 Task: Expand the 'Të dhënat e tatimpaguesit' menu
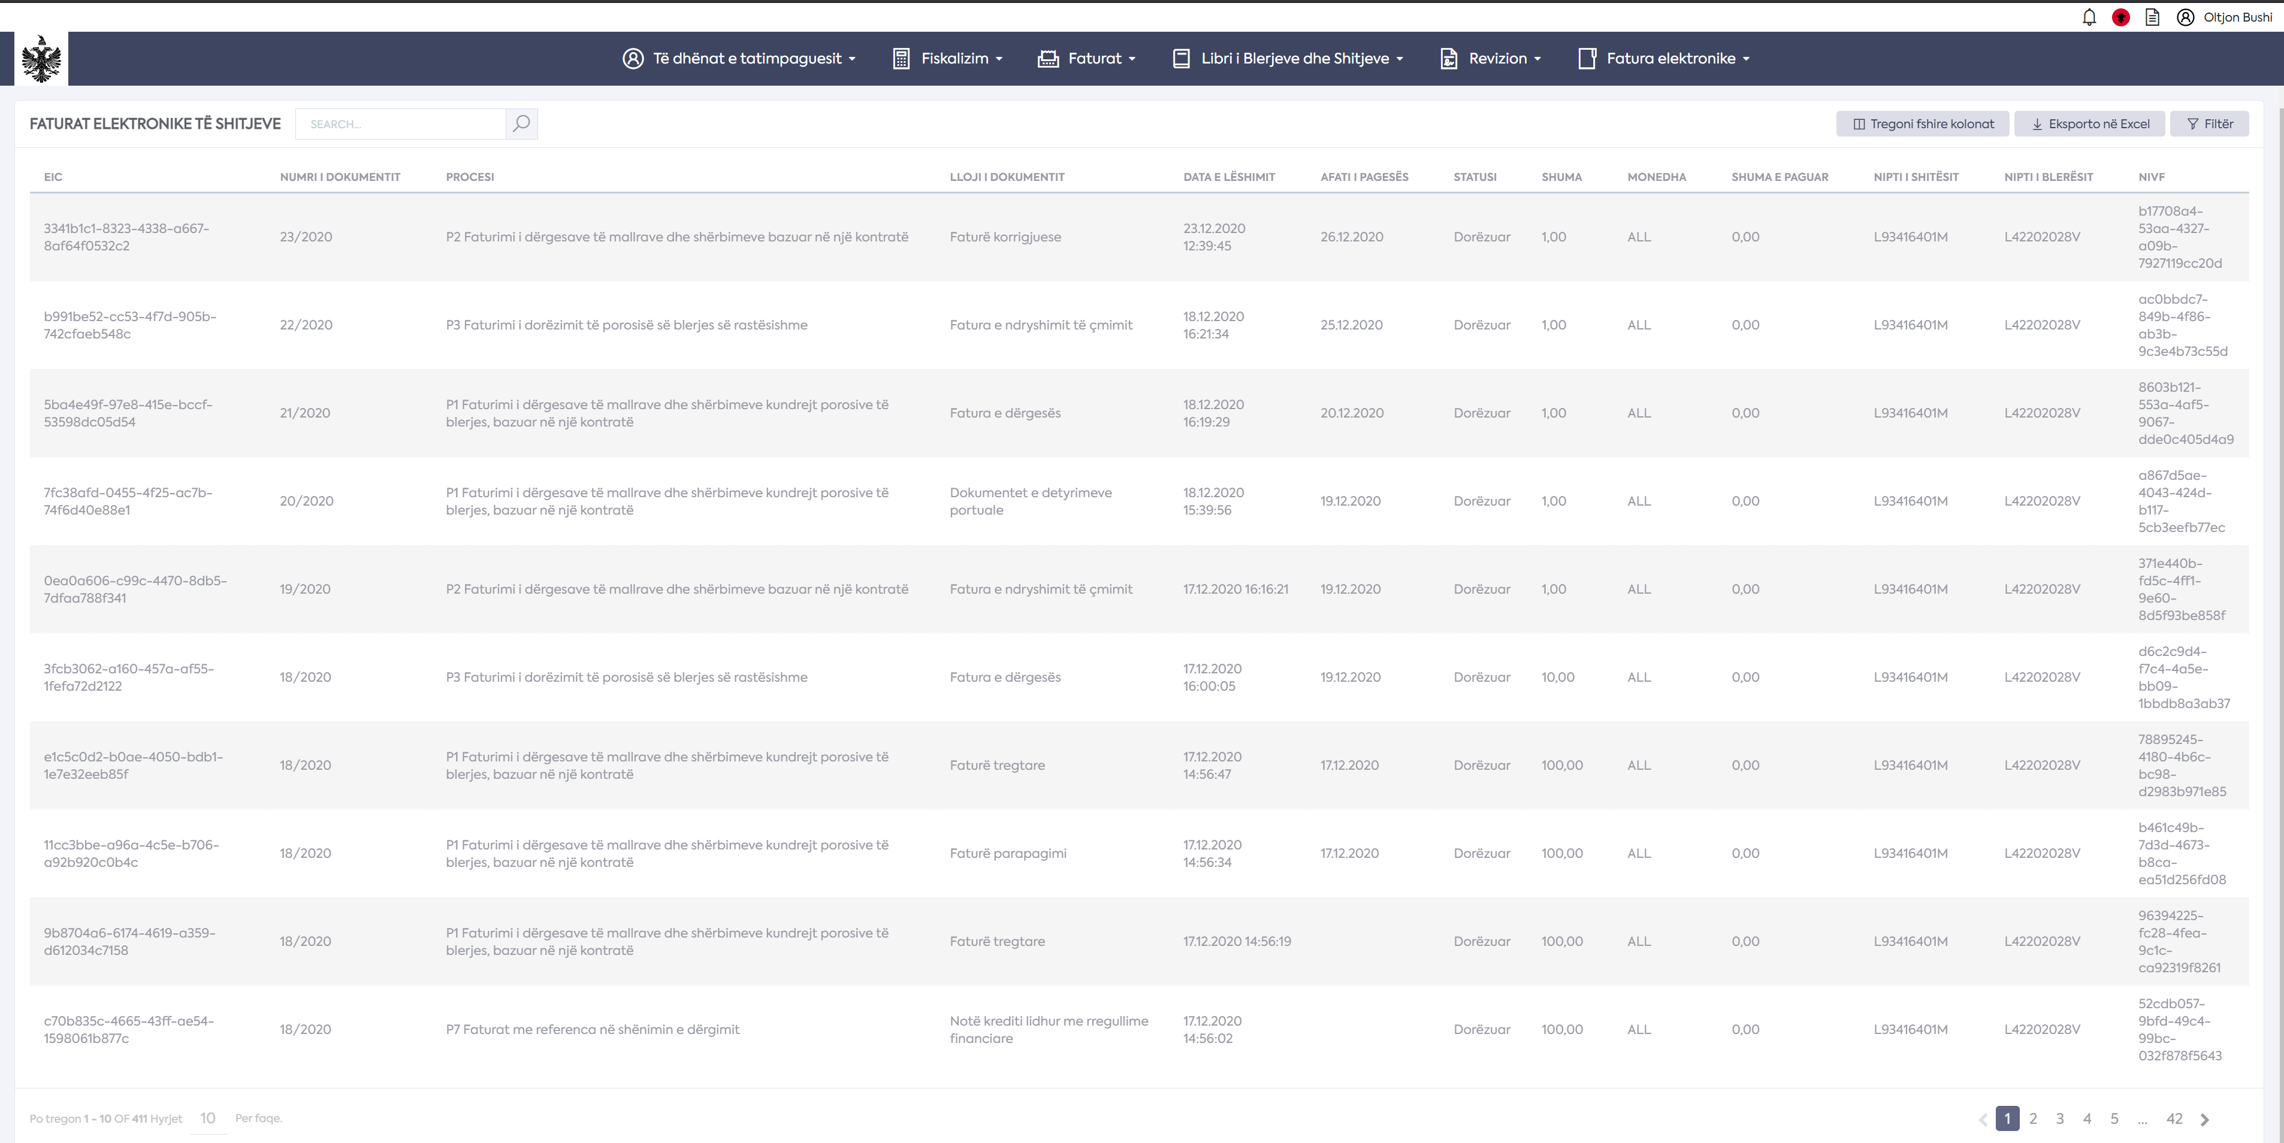(x=739, y=59)
